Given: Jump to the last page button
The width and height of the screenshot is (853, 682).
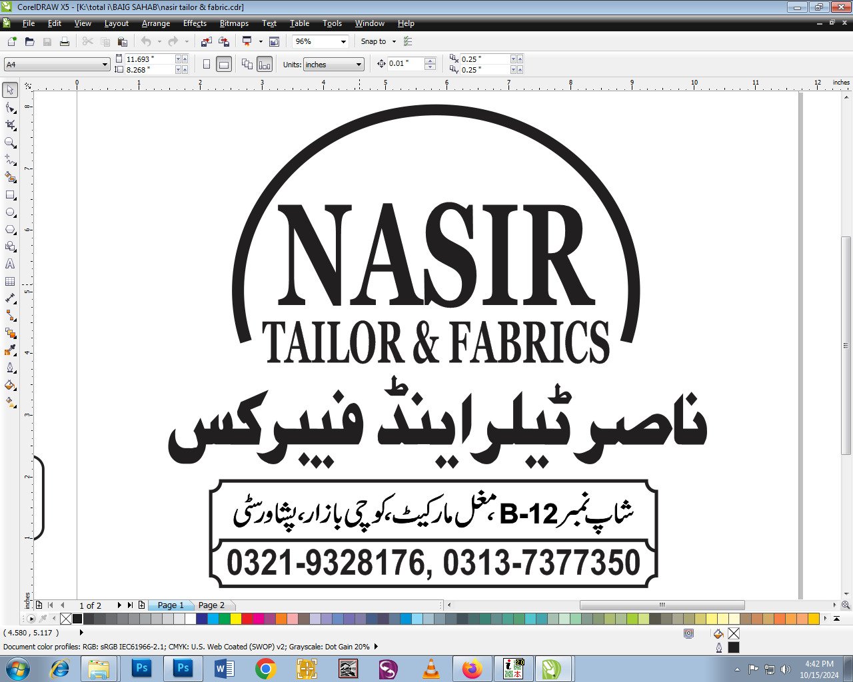Looking at the screenshot, I should pyautogui.click(x=130, y=605).
